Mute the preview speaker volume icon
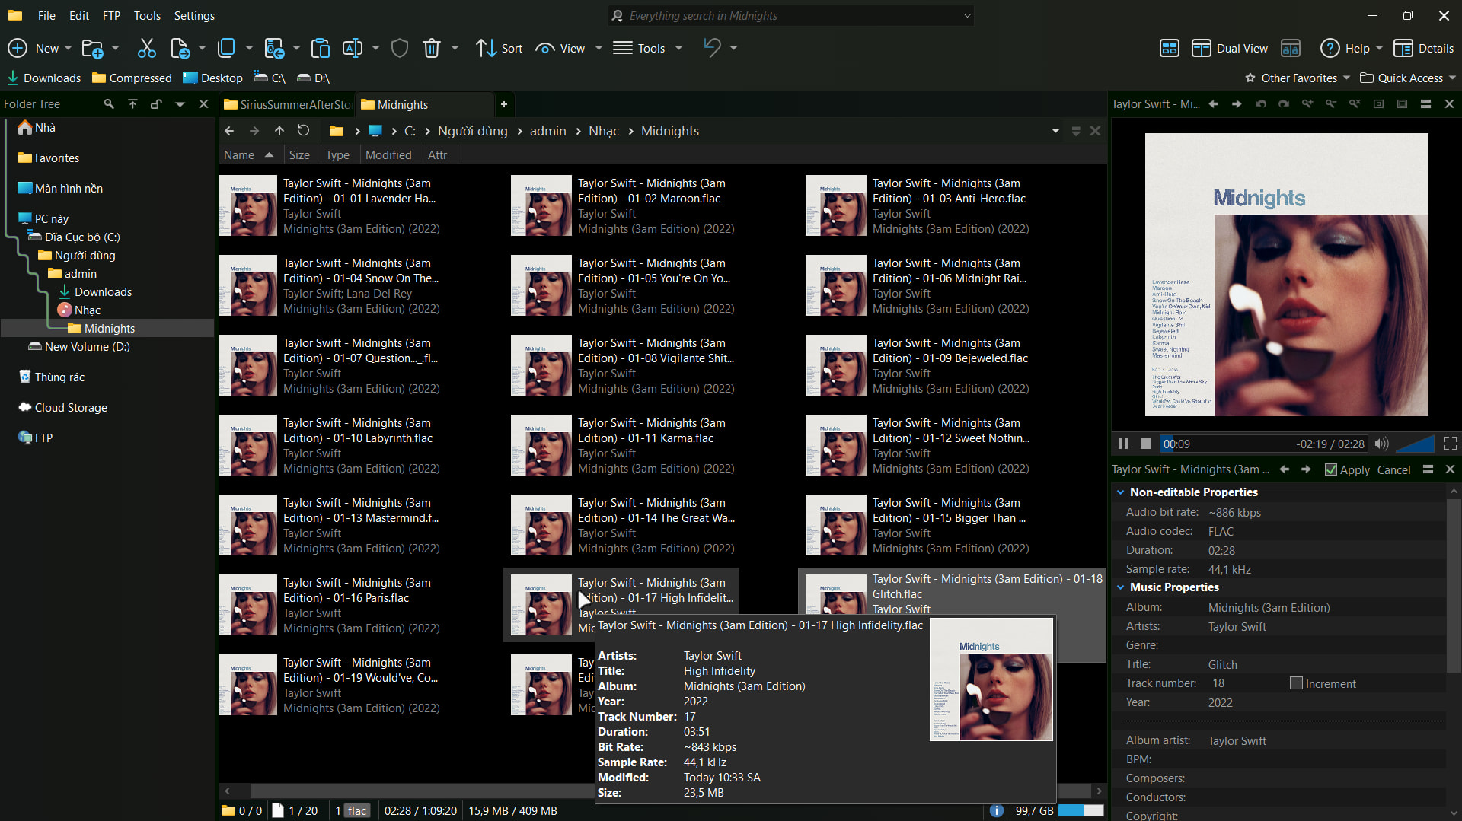 (1381, 444)
